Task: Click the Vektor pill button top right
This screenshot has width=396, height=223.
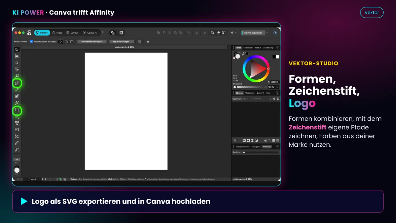Action: [x=372, y=12]
